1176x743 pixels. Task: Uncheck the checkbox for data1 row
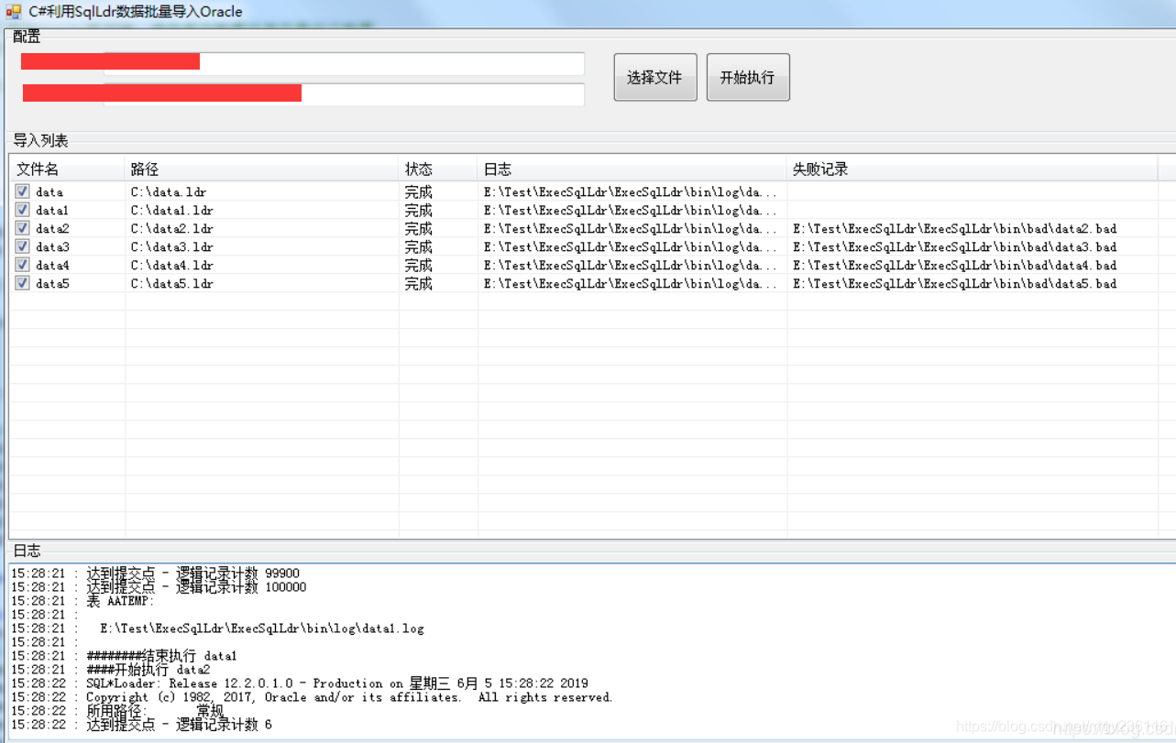click(x=22, y=210)
